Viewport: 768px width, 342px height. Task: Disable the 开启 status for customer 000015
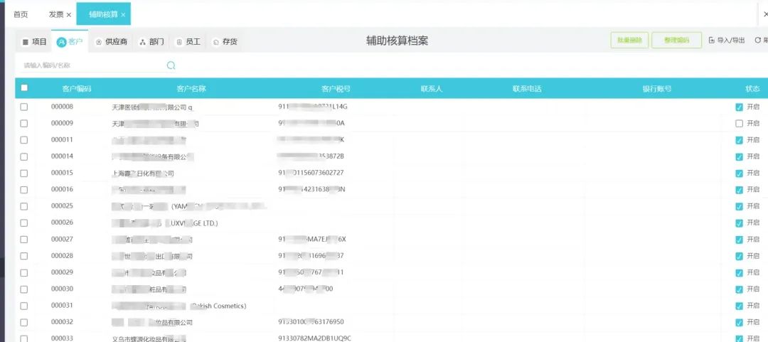click(740, 173)
